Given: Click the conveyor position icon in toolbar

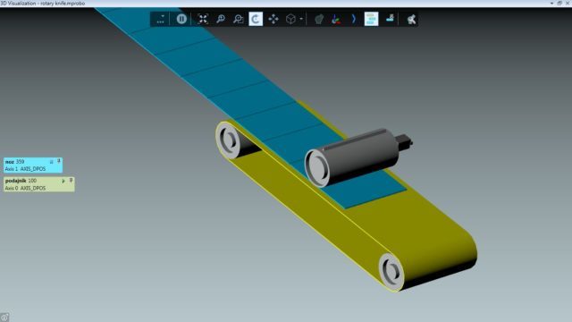Looking at the screenshot, I should 390,18.
